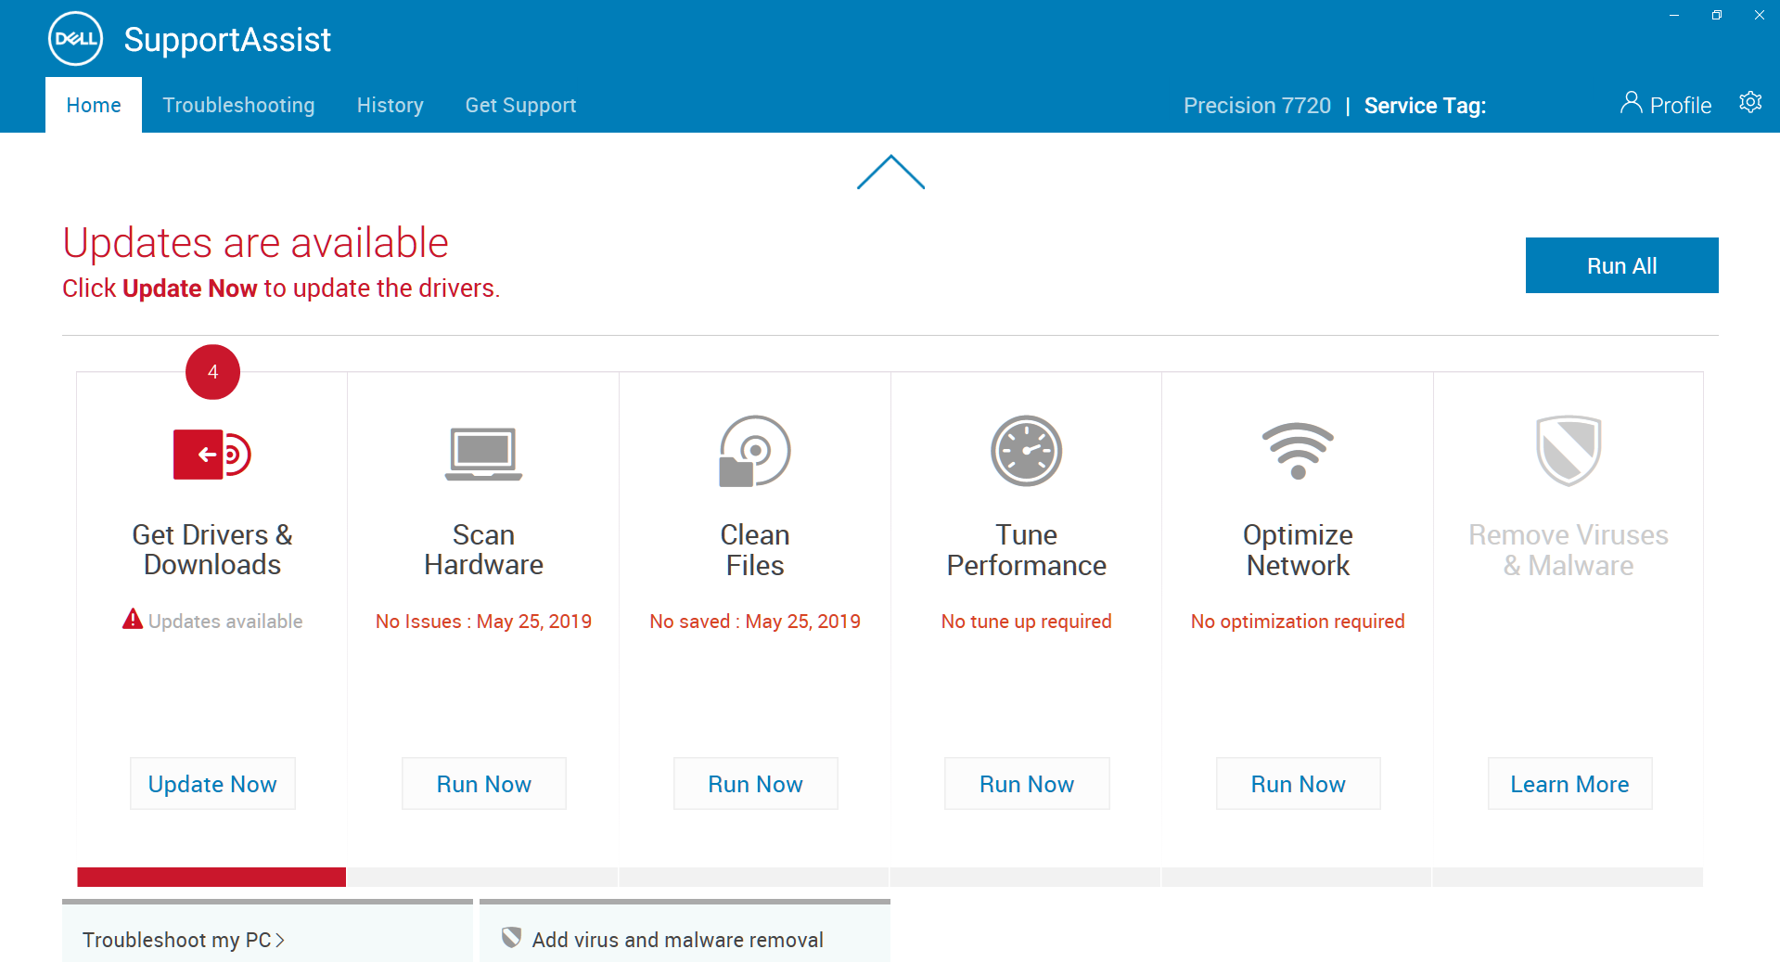Go to the Get Support tab
Screen dimensions: 1780x962
click(x=520, y=106)
